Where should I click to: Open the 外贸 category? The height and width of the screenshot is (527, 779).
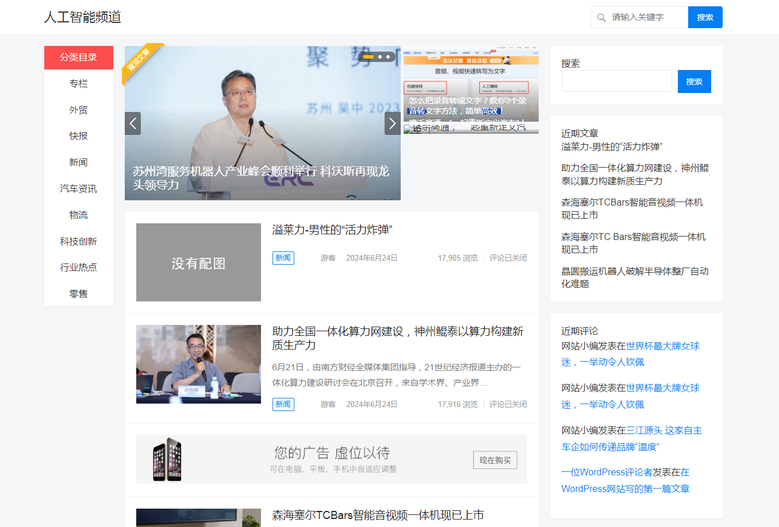[x=79, y=110]
